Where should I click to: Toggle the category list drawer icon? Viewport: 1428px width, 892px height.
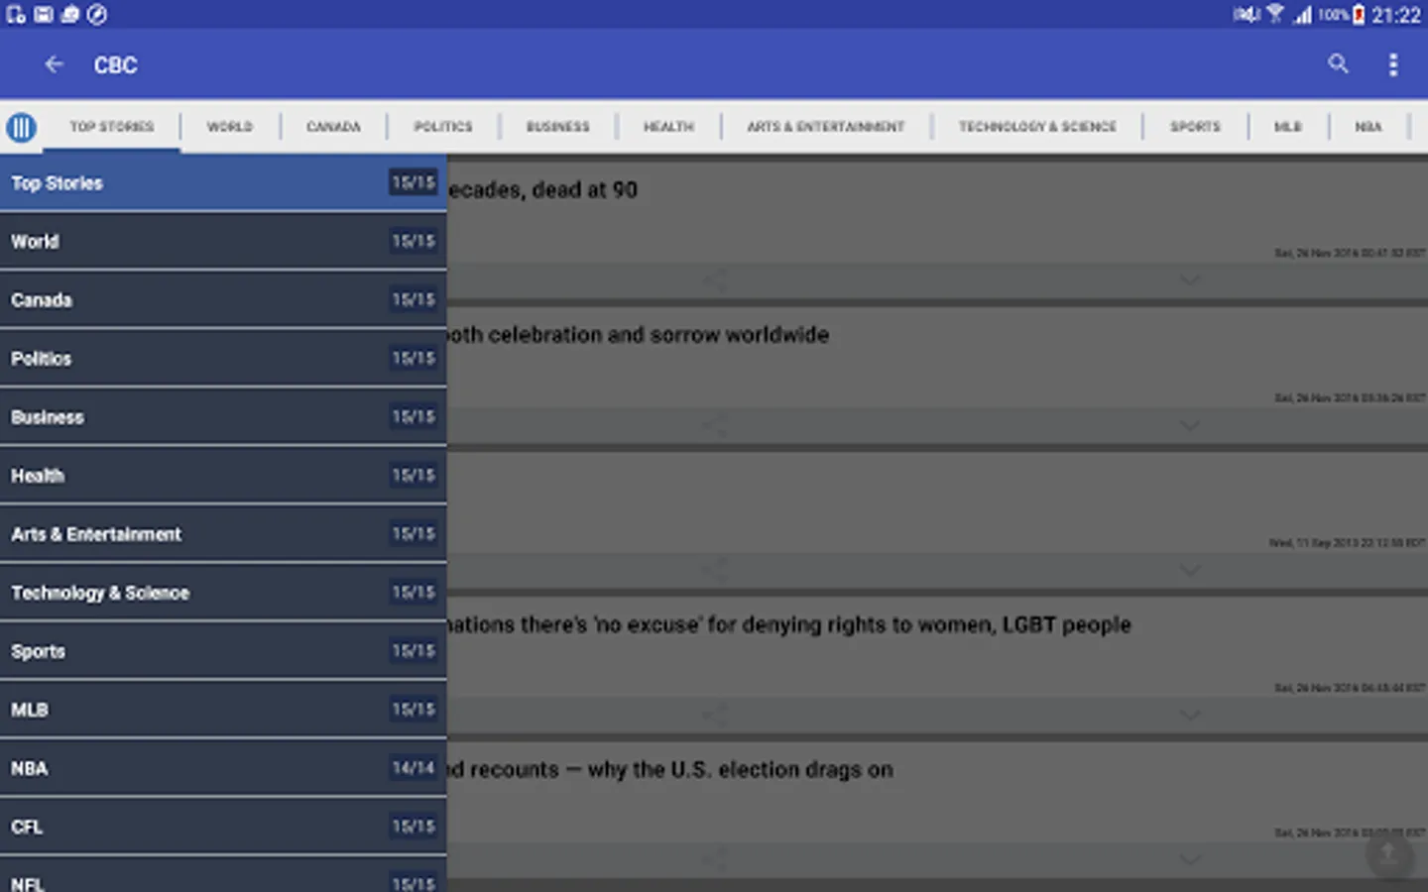click(21, 127)
